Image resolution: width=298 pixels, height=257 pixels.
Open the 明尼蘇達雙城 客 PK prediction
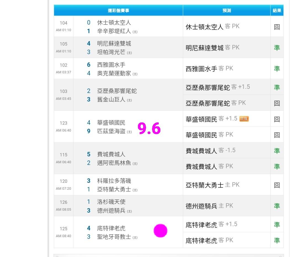coord(212,47)
